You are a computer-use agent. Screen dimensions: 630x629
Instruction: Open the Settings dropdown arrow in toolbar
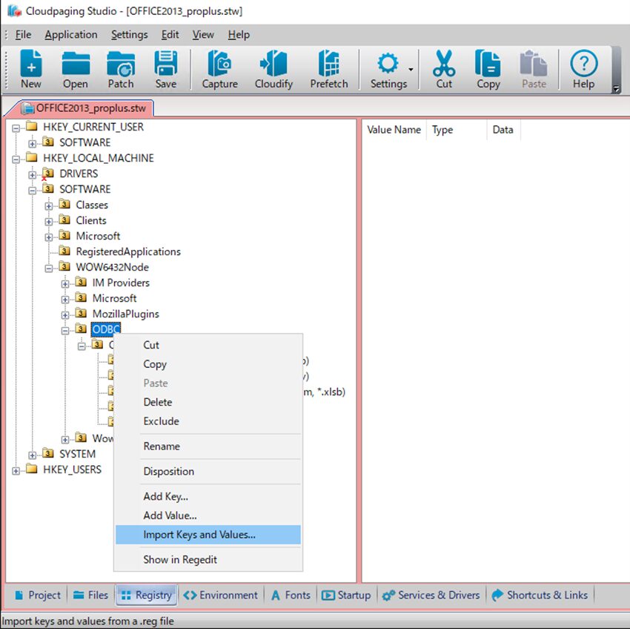tap(411, 69)
